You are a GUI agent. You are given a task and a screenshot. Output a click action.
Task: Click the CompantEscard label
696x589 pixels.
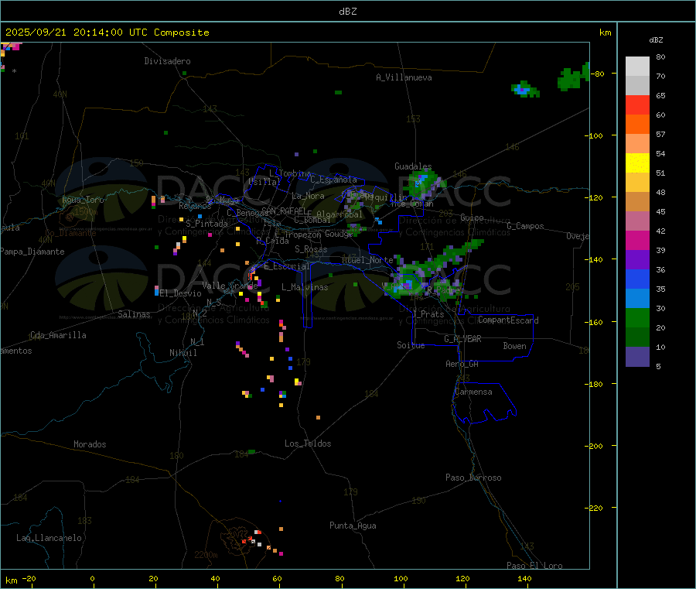pos(508,320)
